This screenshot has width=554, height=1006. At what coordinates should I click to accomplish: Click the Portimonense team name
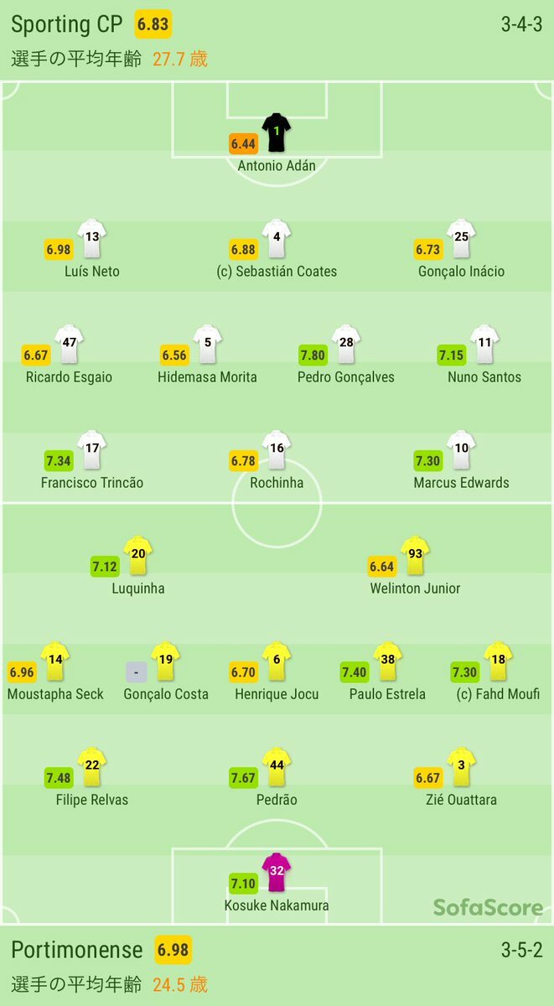coord(77,950)
